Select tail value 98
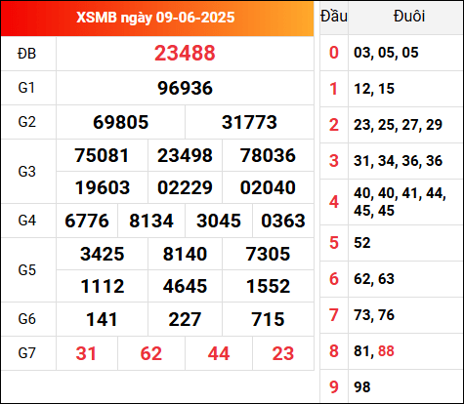Viewport: 464px width, 404px height. point(362,387)
